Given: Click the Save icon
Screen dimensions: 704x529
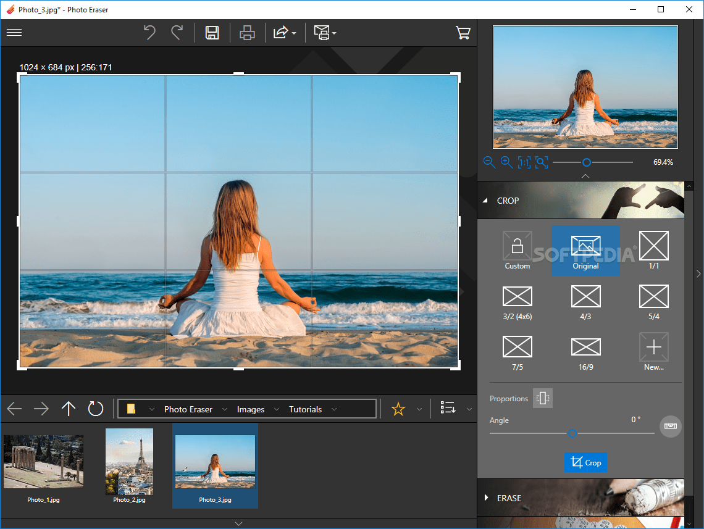Looking at the screenshot, I should tap(212, 33).
